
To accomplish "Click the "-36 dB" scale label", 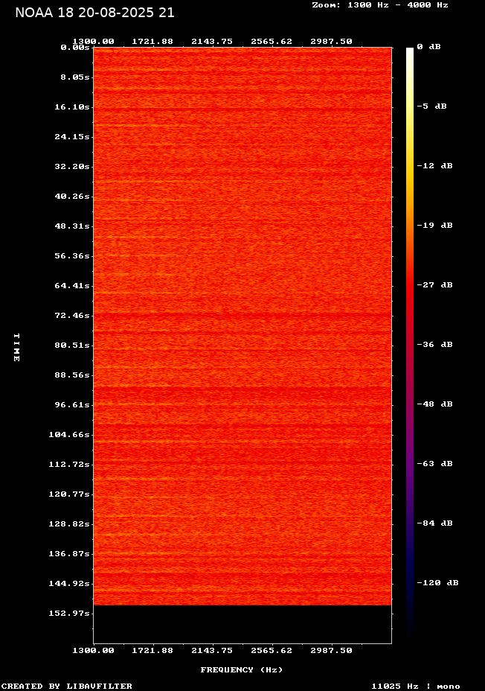I will [x=435, y=344].
